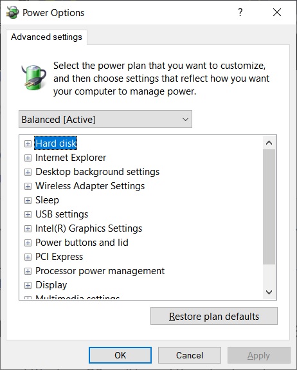The image size is (297, 370).
Task: Expand USB settings plus icon
Action: pyautogui.click(x=28, y=214)
